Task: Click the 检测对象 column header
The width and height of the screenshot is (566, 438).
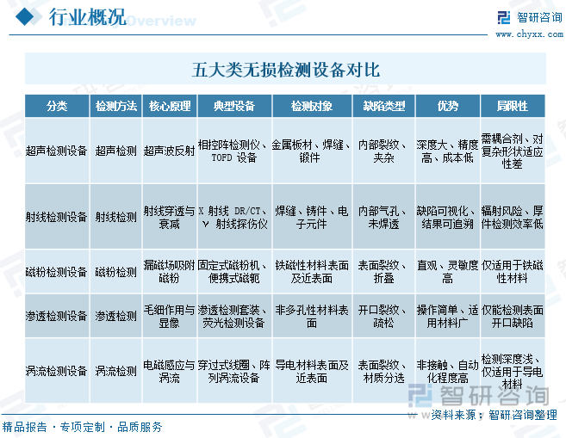Action: click(x=312, y=106)
